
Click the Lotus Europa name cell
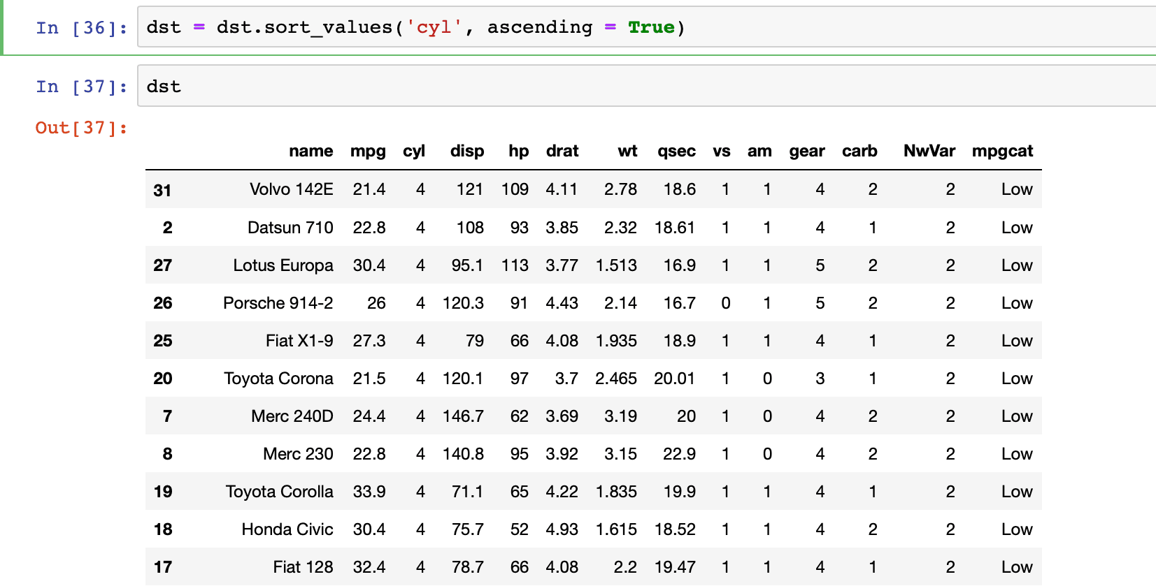tap(283, 265)
